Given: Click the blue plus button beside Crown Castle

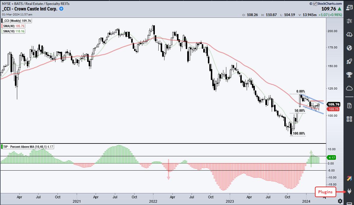Looking at the screenshot, I should pyautogui.click(x=62, y=9).
